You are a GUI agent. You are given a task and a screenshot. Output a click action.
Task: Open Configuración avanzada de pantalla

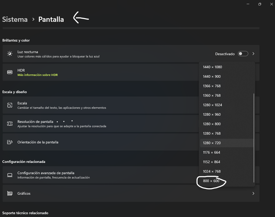point(131,175)
